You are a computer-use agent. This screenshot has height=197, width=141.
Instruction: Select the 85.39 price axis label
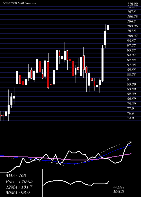coord(131,84)
